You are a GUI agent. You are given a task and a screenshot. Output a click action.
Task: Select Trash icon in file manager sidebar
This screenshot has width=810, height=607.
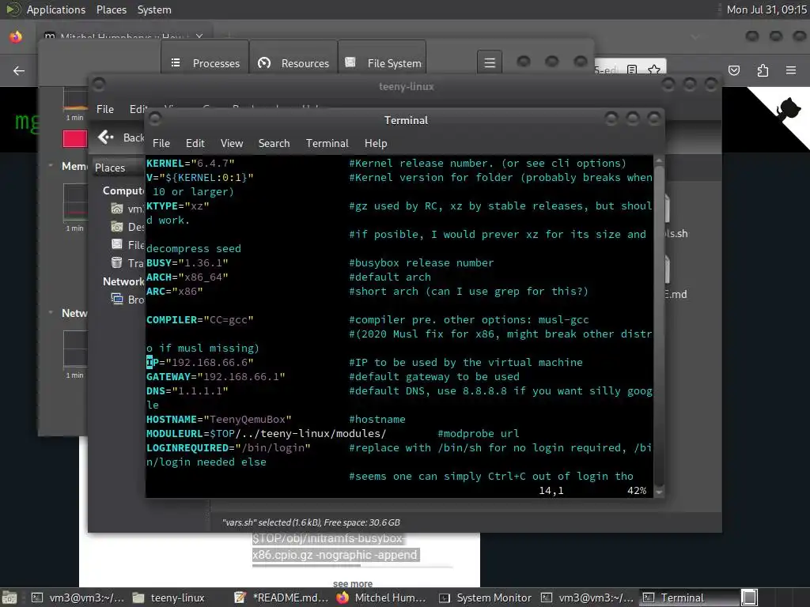pos(117,262)
